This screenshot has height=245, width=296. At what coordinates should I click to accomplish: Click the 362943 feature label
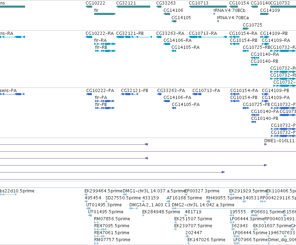239,226
